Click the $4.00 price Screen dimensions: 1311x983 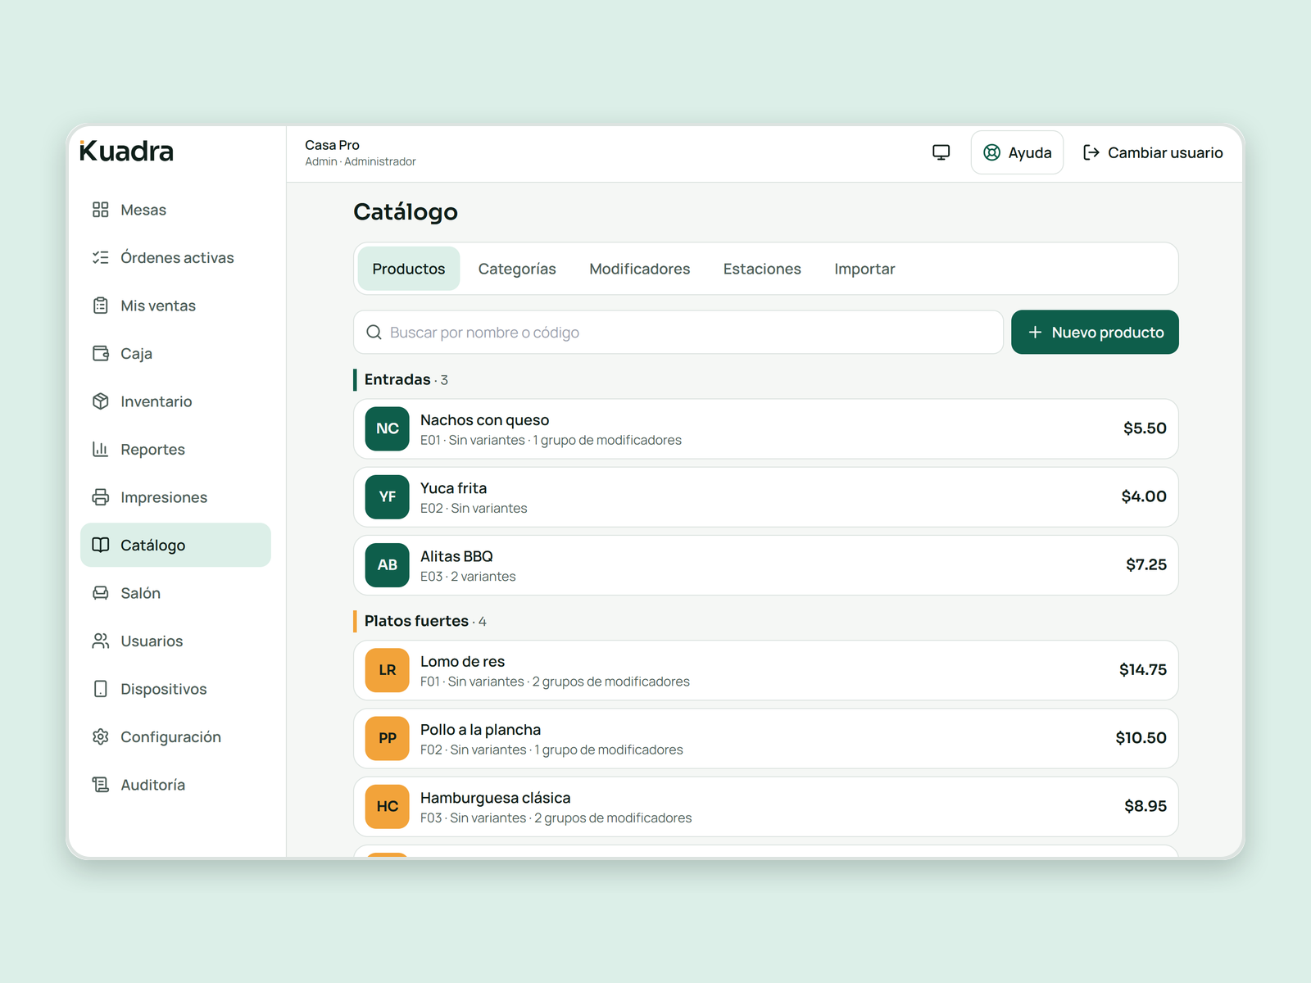1144,496
